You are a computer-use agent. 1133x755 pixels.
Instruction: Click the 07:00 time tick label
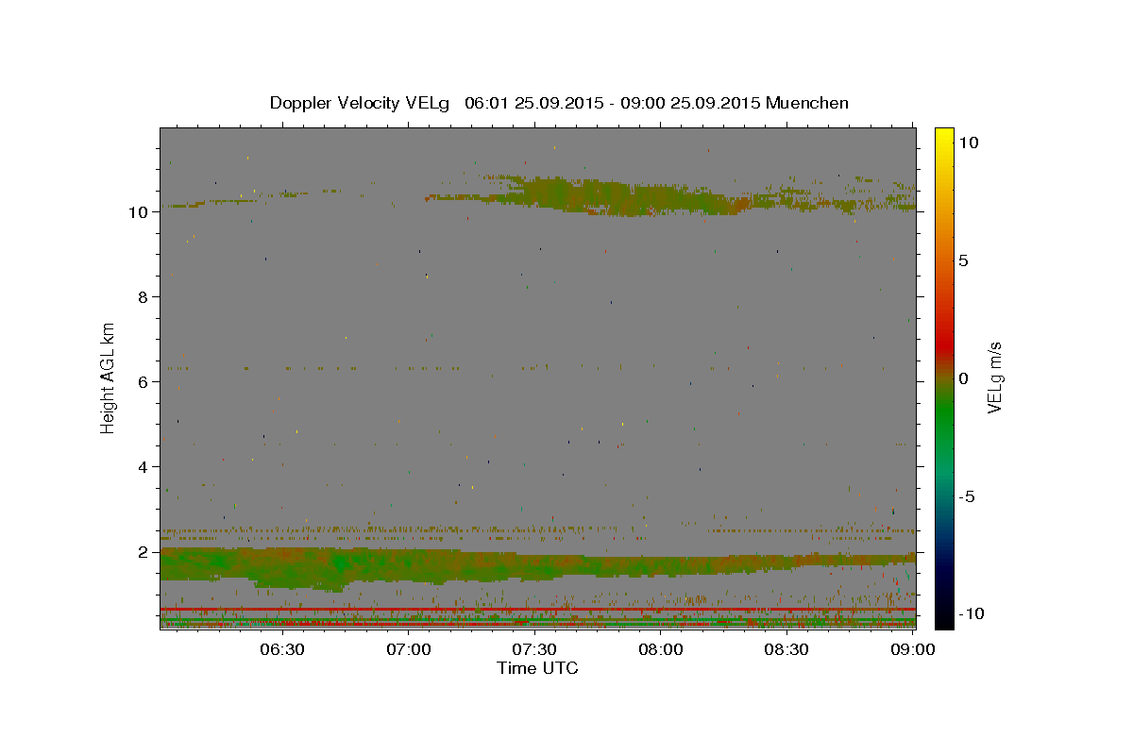tap(409, 649)
